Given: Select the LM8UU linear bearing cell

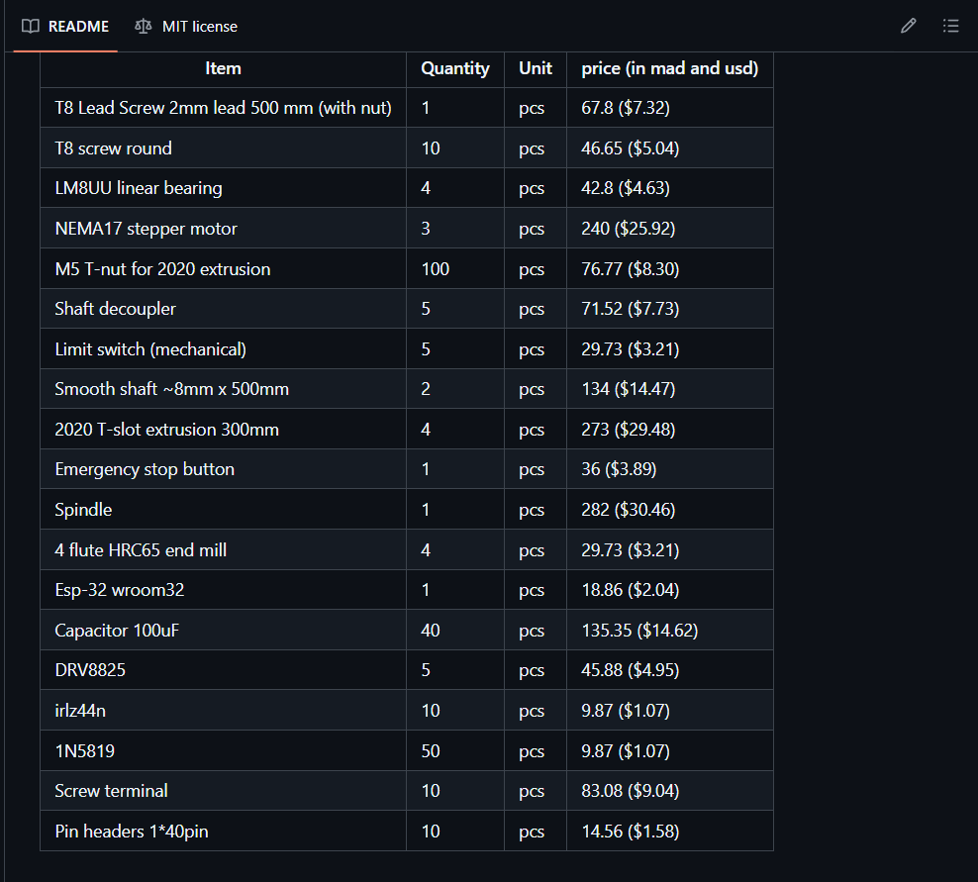Looking at the screenshot, I should (139, 188).
